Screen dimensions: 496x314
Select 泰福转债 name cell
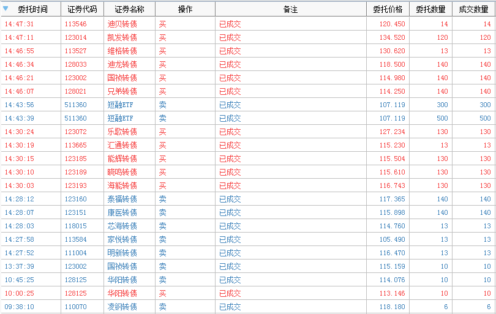tap(122, 199)
